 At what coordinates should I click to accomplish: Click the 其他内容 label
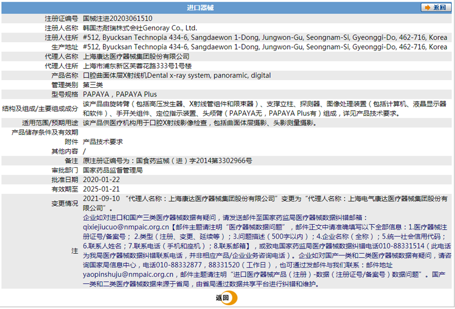tap(65, 151)
